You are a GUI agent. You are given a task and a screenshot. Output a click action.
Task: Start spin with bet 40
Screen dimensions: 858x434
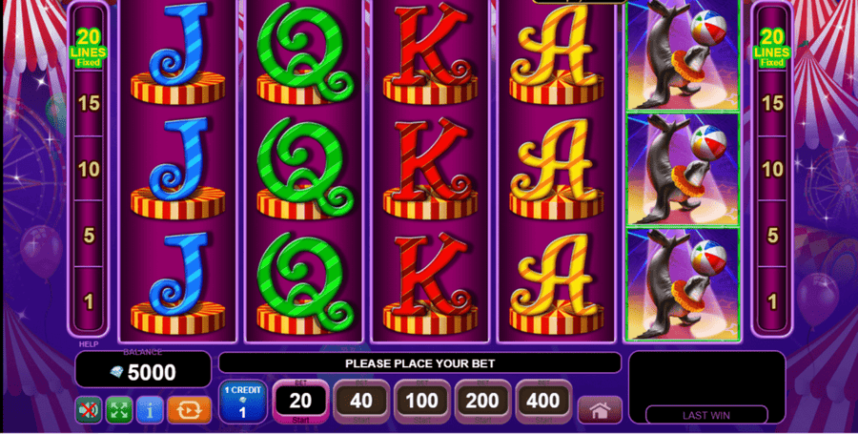coord(361,403)
